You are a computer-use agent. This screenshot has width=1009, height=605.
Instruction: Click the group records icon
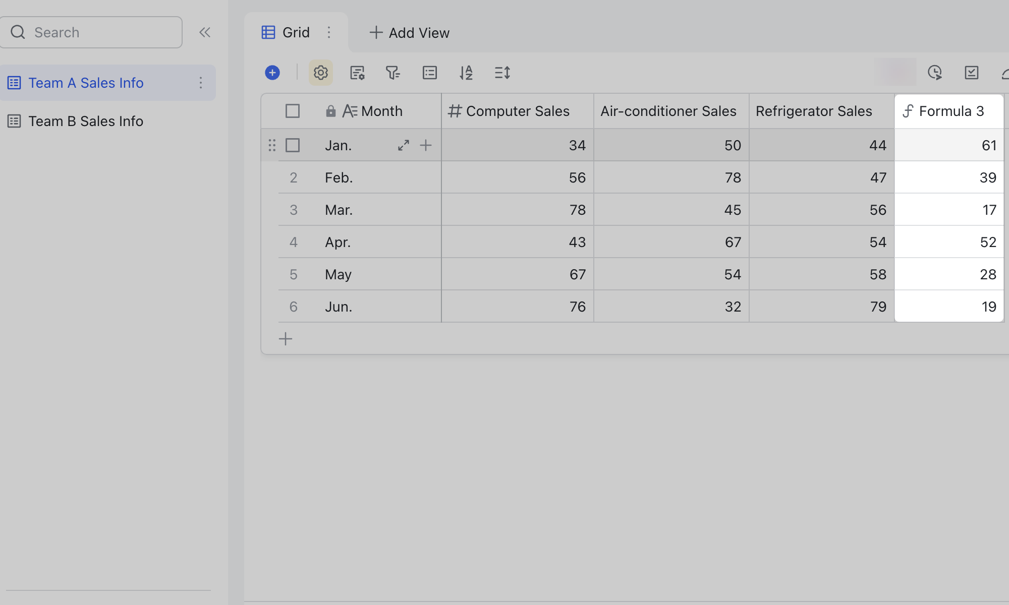[430, 73]
